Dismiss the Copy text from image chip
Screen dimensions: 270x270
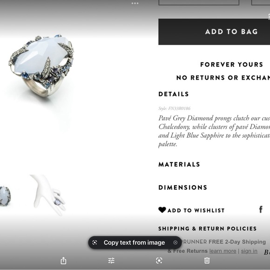point(175,243)
